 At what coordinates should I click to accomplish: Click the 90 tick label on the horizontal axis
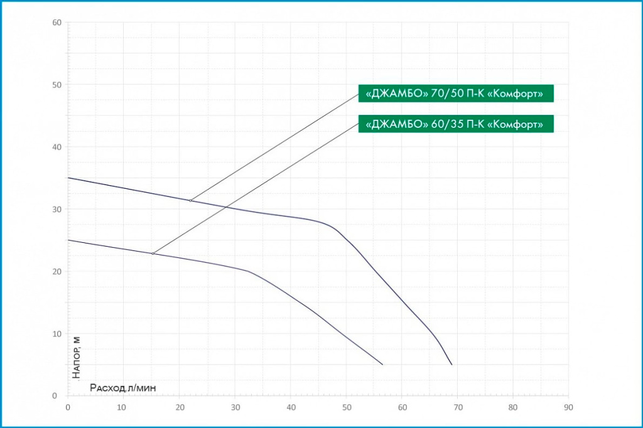tap(568, 407)
